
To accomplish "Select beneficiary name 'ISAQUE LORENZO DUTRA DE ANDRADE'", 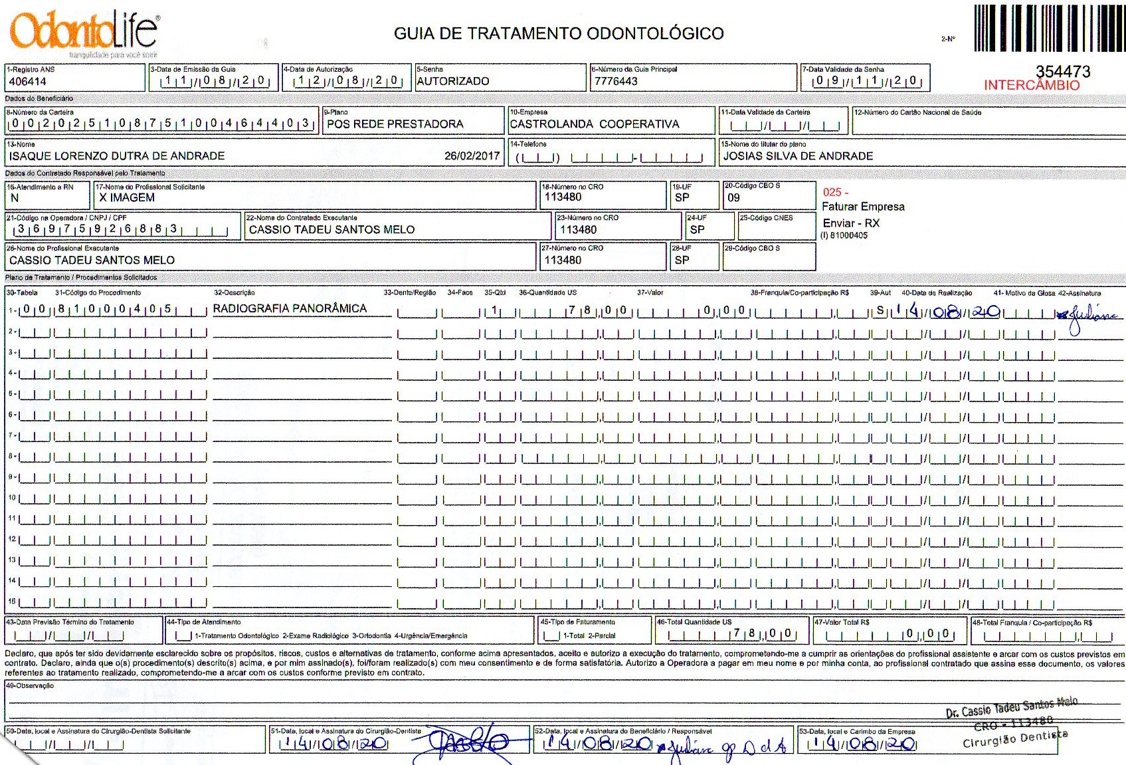I will tap(117, 156).
